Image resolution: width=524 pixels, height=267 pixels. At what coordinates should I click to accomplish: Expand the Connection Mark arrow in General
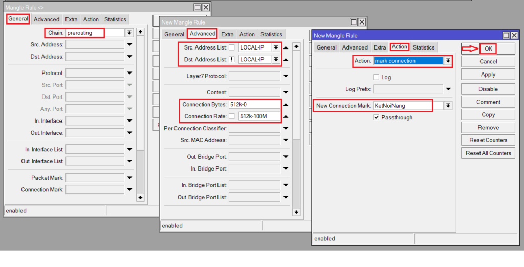(129, 190)
